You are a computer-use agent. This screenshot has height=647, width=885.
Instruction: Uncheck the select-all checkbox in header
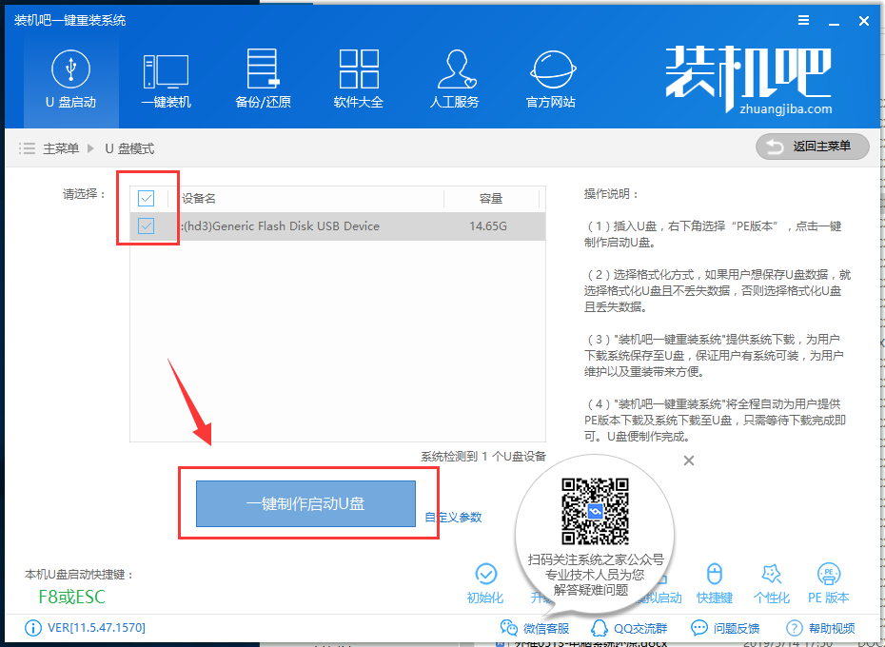point(147,198)
